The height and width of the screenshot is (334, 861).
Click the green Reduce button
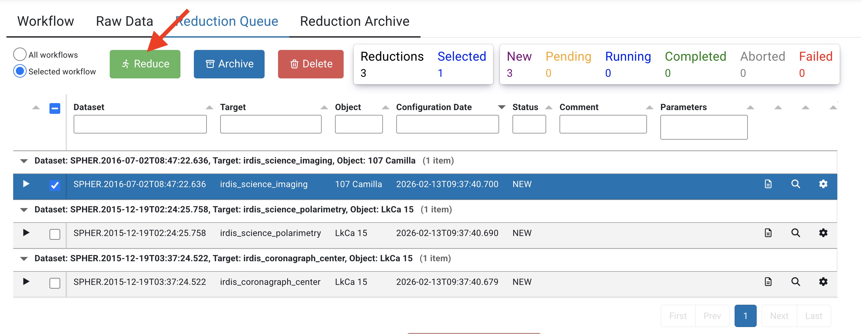(145, 64)
